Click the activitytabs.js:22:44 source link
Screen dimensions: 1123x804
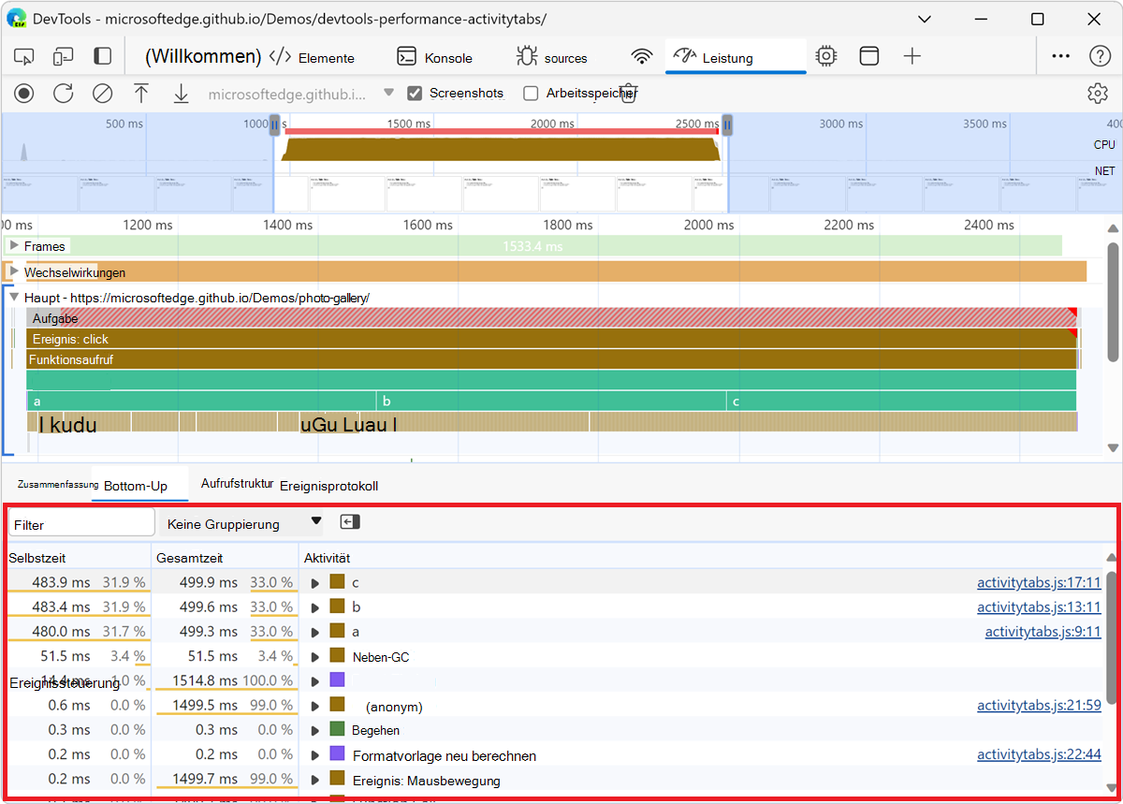pos(1039,754)
